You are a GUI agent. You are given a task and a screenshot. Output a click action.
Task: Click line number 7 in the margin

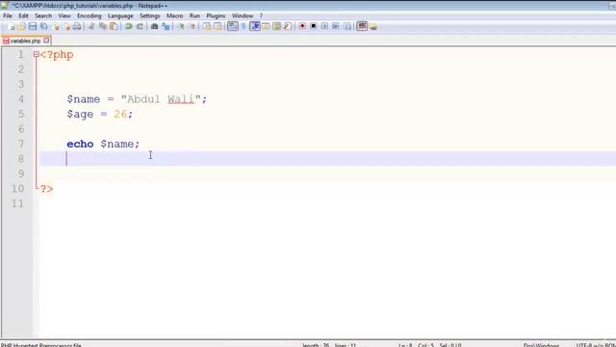coord(21,144)
